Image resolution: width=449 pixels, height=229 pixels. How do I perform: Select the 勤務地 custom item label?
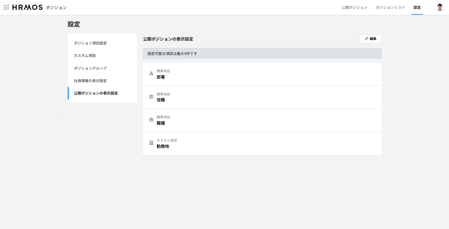click(x=163, y=147)
